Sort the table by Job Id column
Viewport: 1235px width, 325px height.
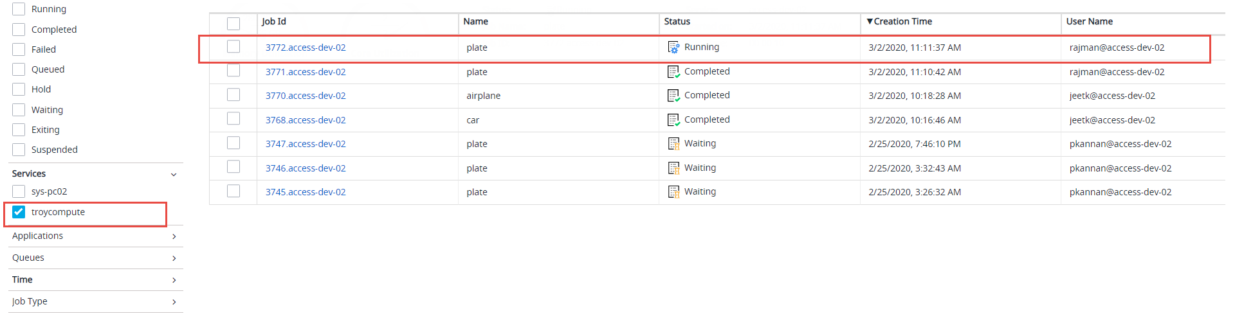click(274, 22)
